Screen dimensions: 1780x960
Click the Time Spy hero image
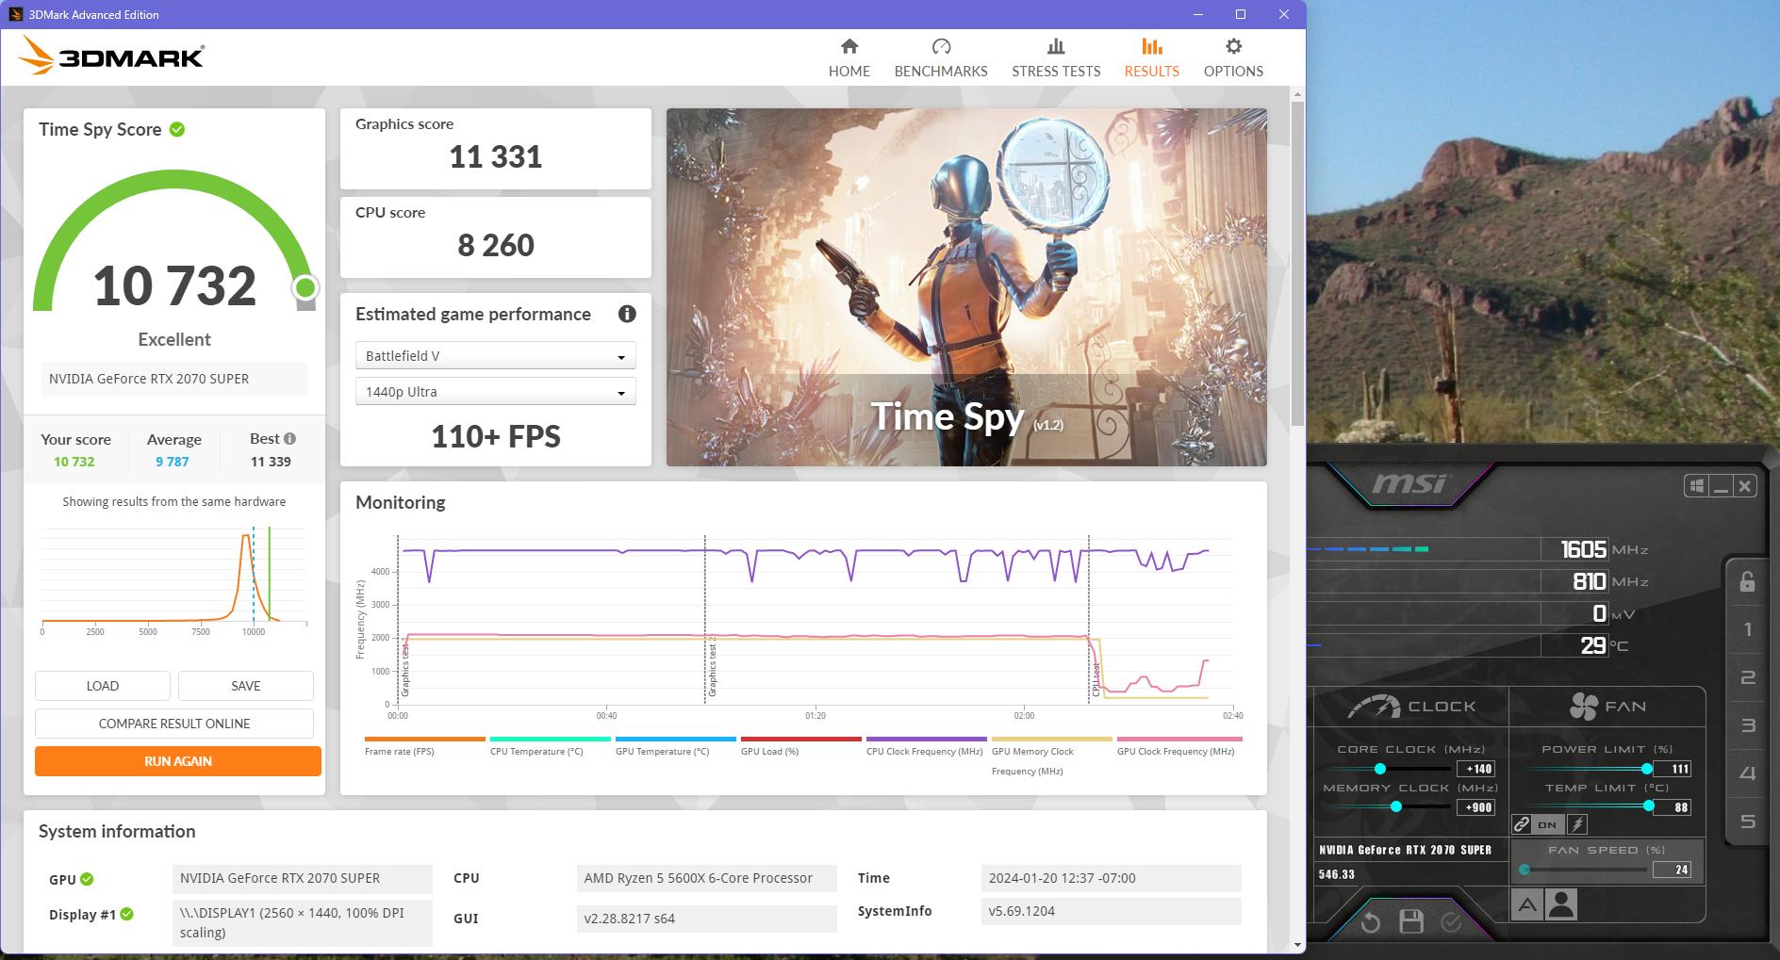coord(966,287)
